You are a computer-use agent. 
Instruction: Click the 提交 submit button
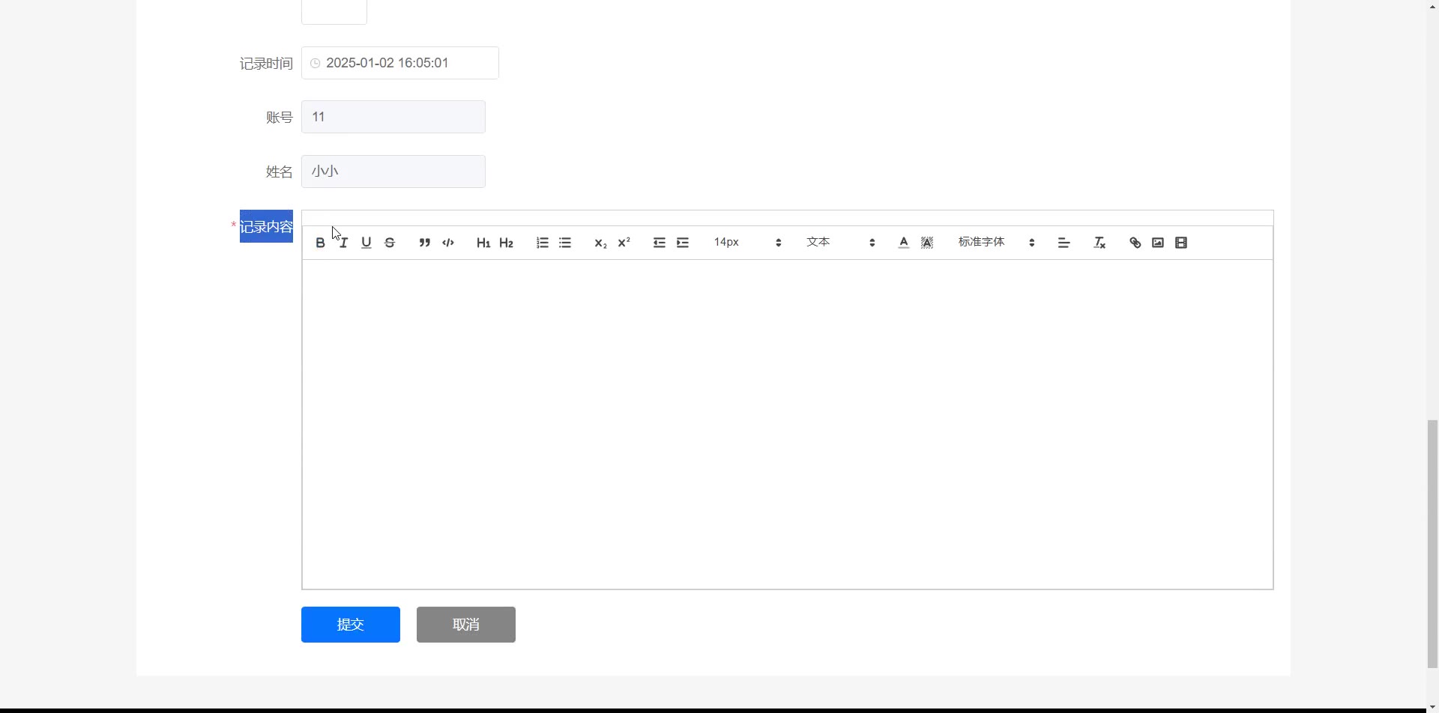351,625
